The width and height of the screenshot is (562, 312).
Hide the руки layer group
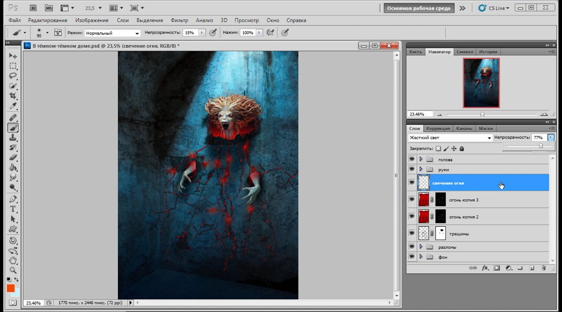pyautogui.click(x=412, y=169)
